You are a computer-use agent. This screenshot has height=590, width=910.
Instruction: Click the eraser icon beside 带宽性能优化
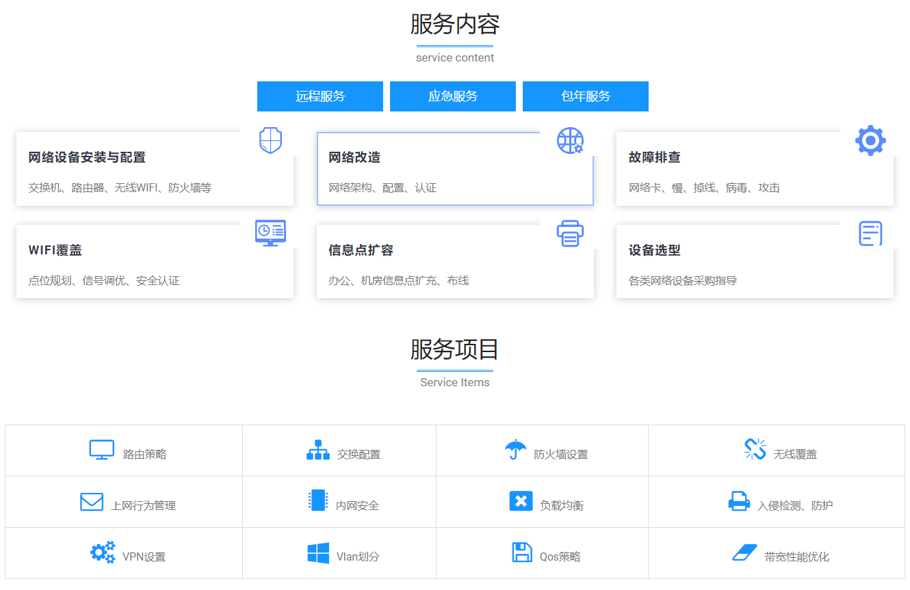click(744, 552)
